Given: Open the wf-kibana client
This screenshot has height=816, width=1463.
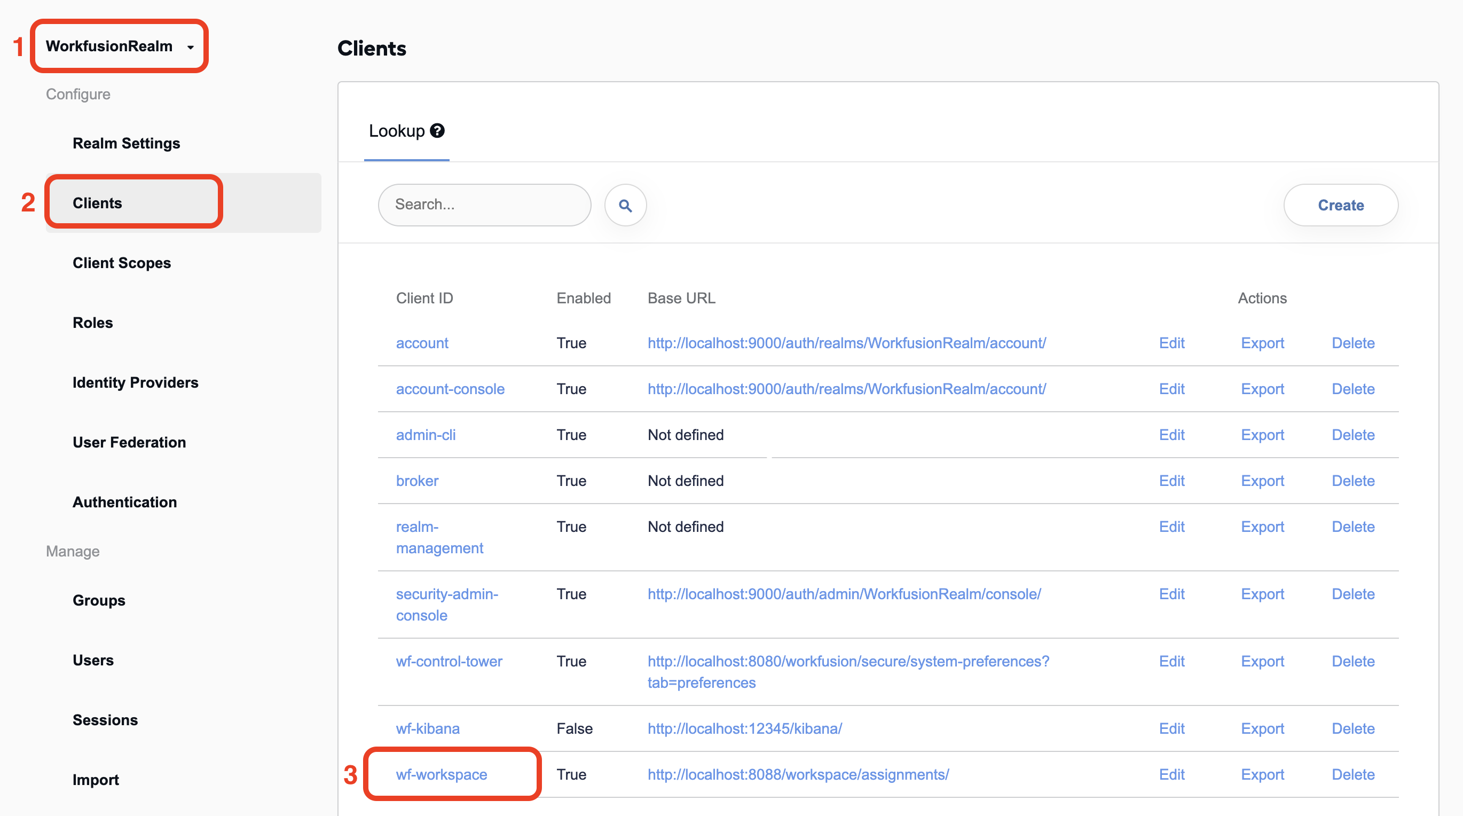Looking at the screenshot, I should coord(427,728).
